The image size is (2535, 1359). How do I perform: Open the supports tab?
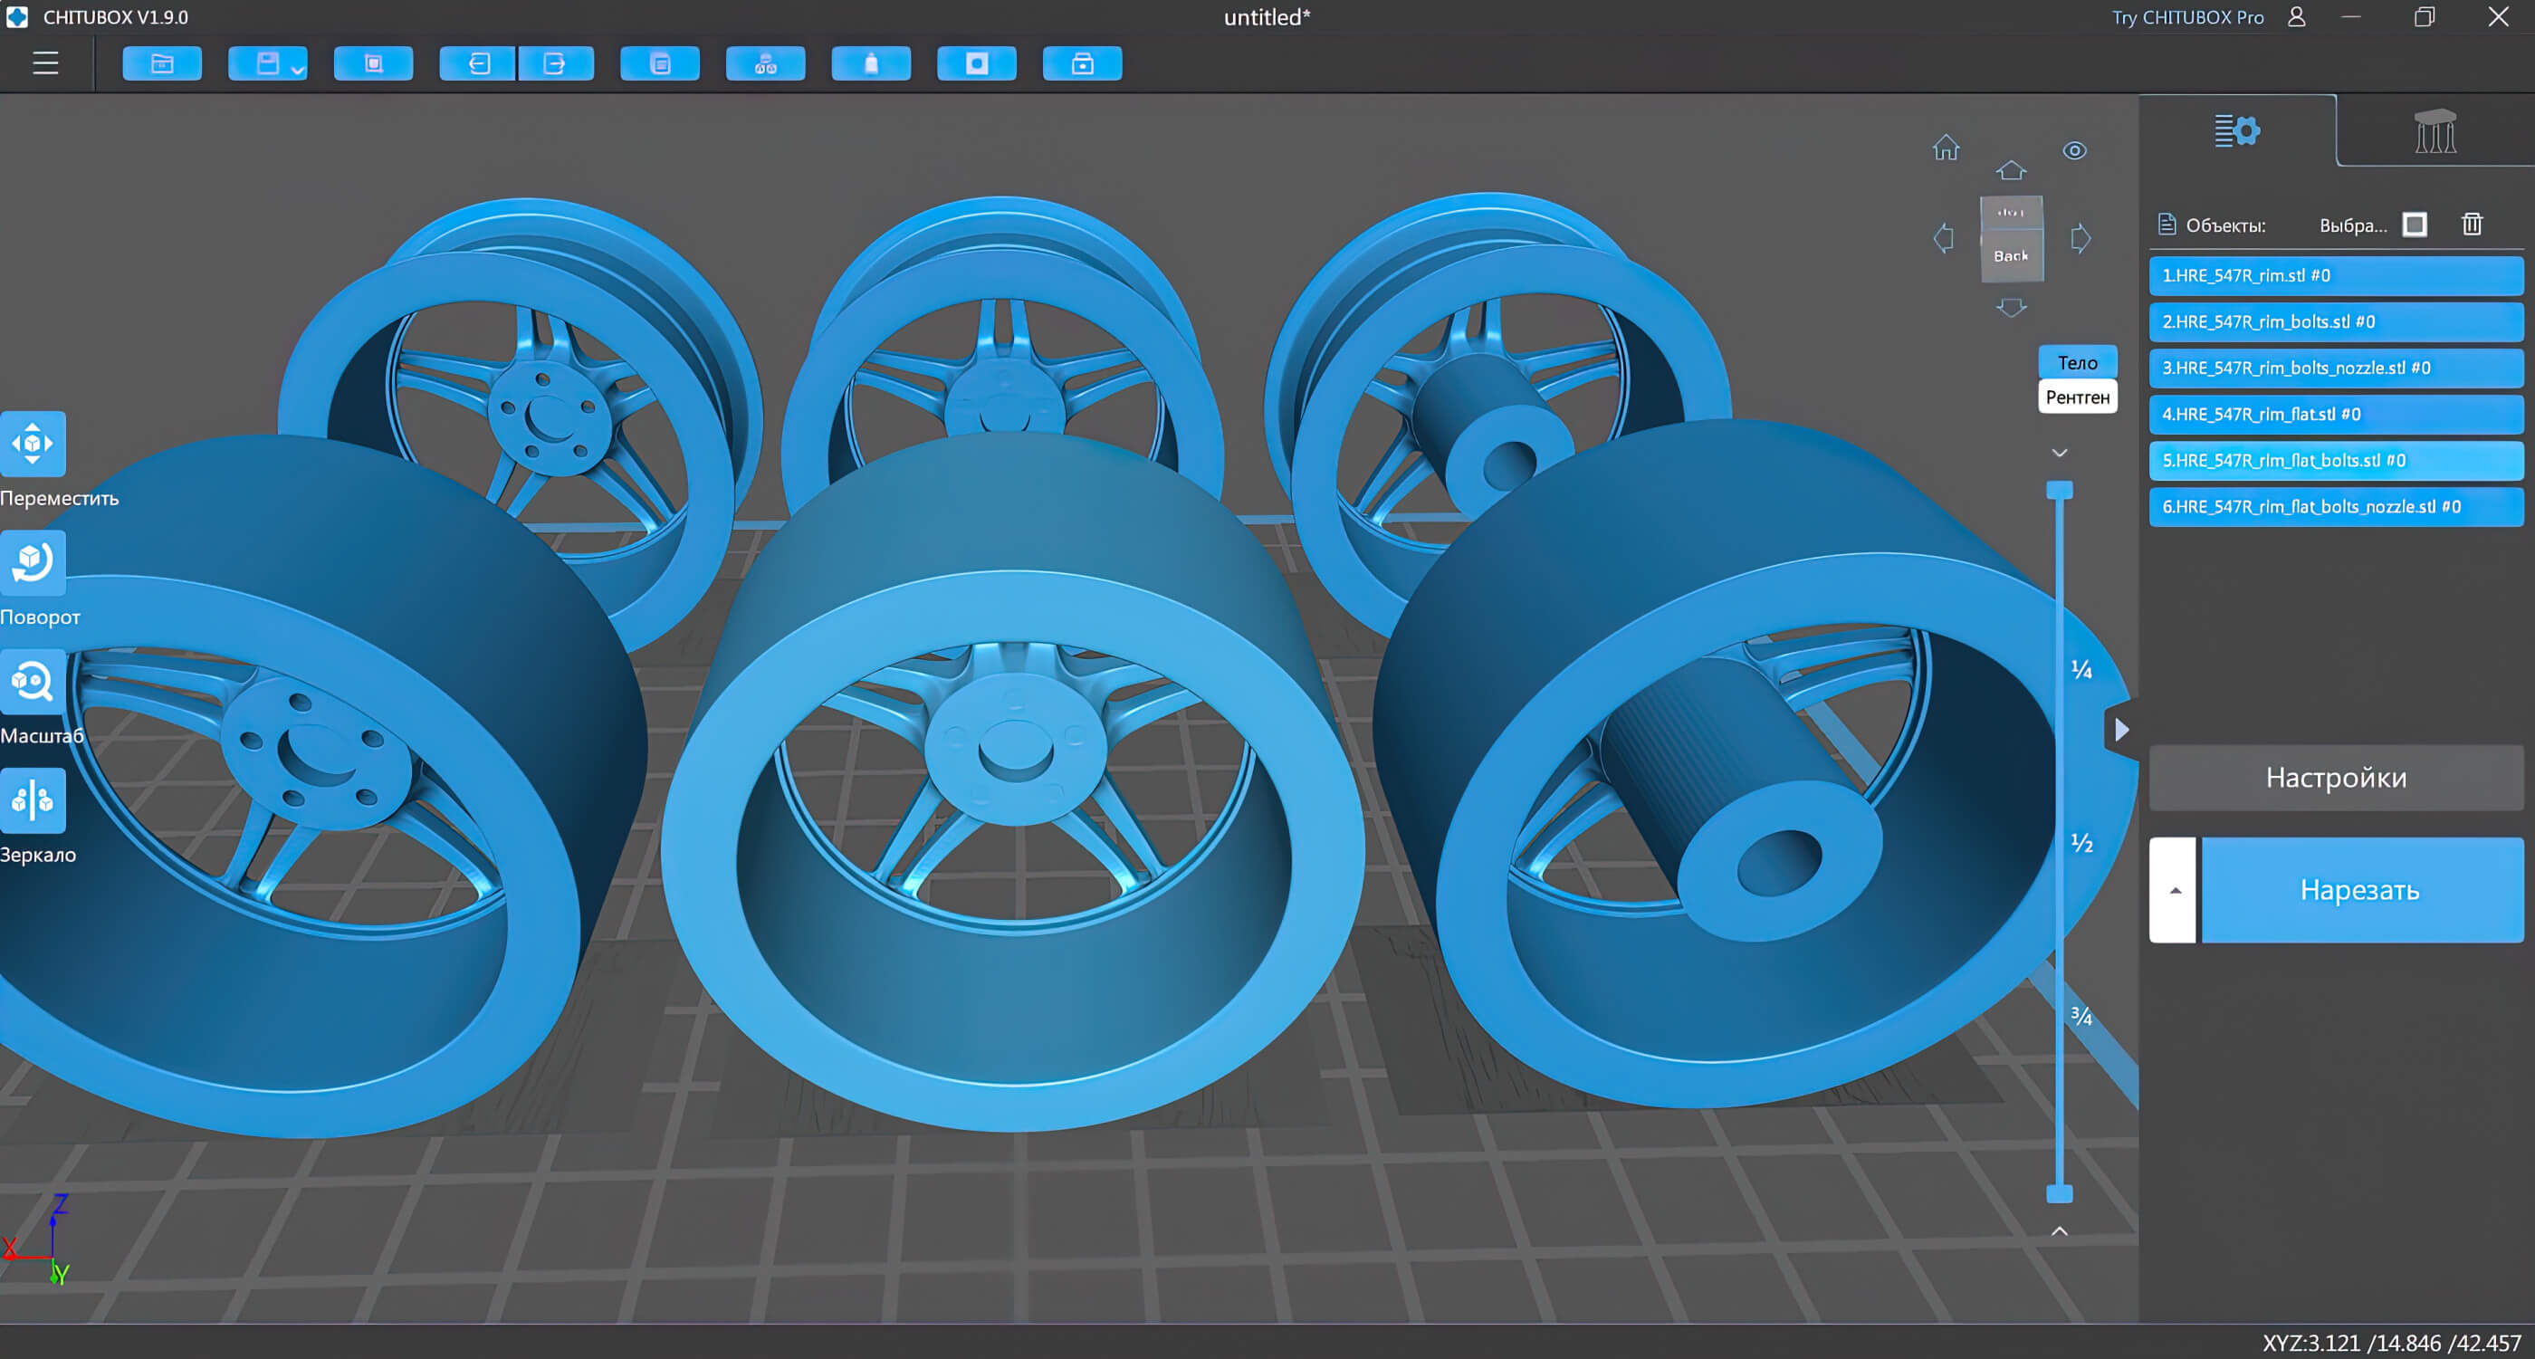point(2435,129)
